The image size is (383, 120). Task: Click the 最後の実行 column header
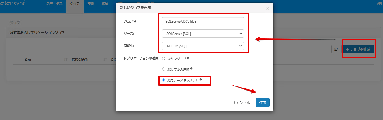pos(80,59)
